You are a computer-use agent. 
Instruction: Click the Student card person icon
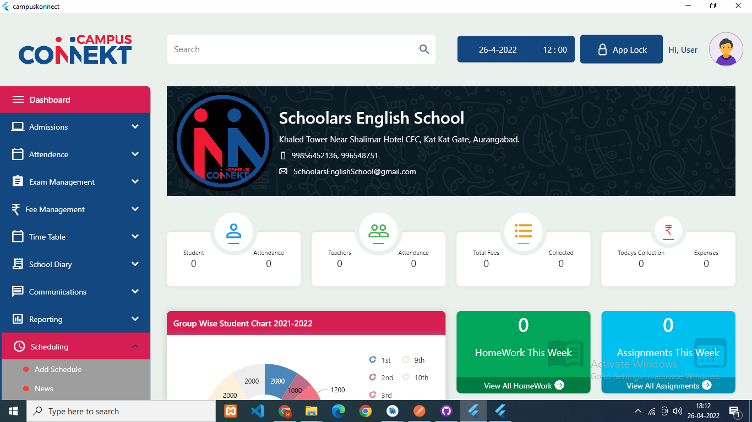pos(233,232)
